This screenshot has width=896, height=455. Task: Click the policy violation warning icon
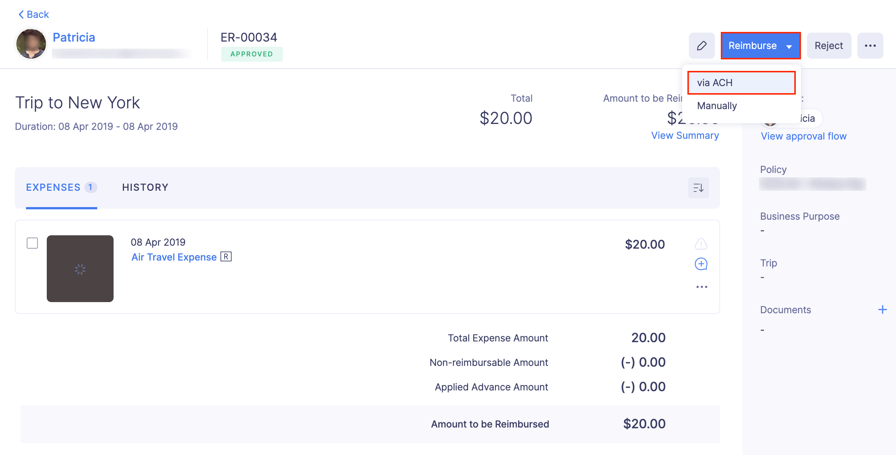701,244
